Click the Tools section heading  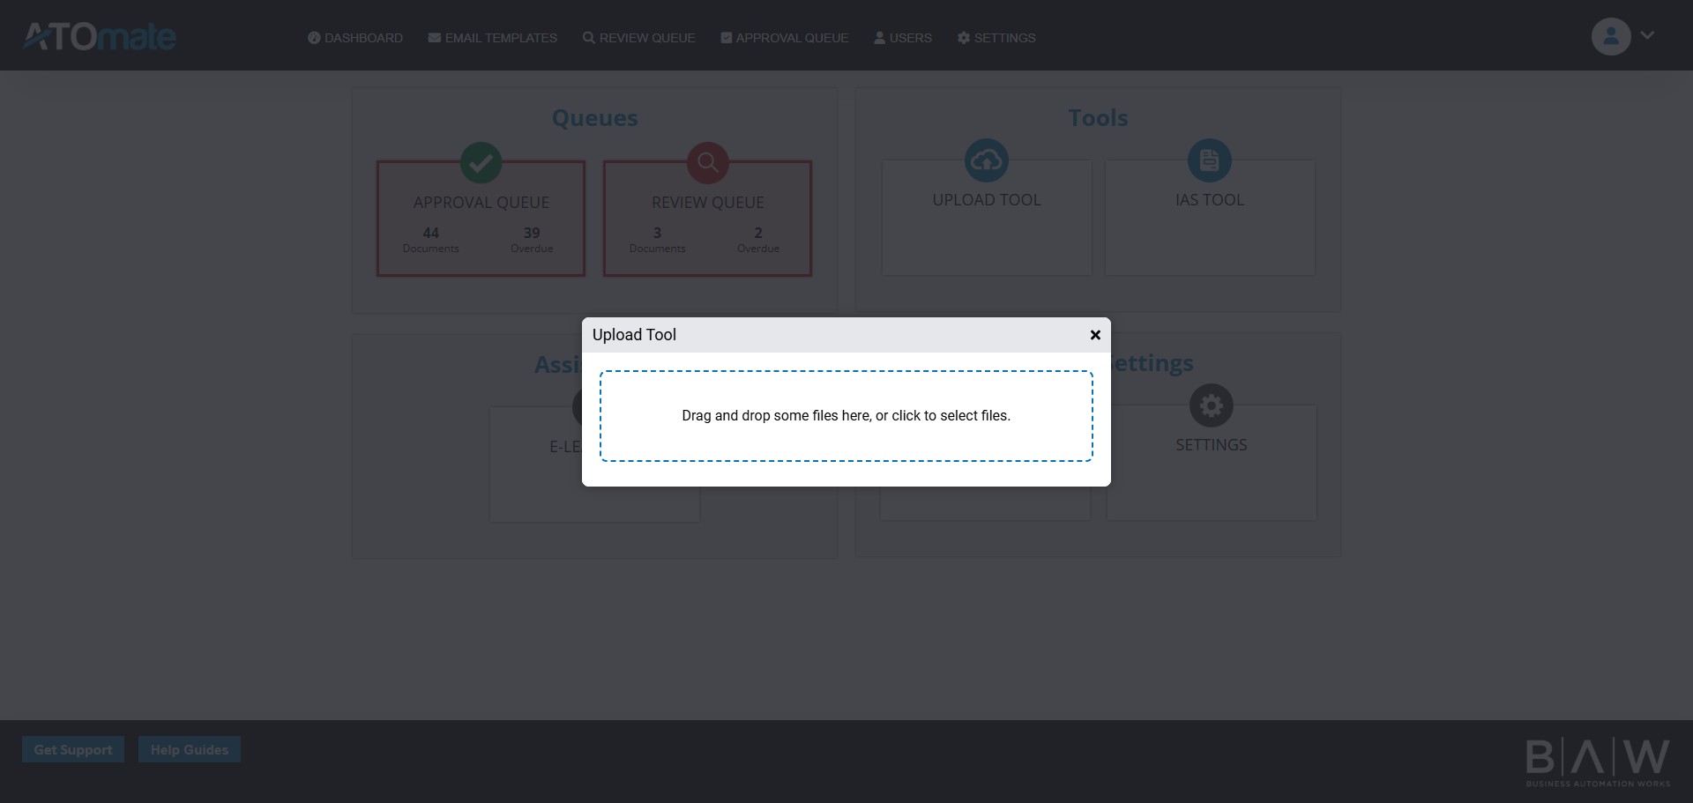1098,118
